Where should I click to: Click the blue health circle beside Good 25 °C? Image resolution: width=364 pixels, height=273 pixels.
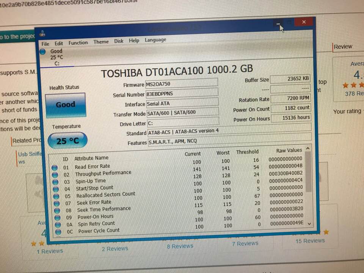point(42,52)
